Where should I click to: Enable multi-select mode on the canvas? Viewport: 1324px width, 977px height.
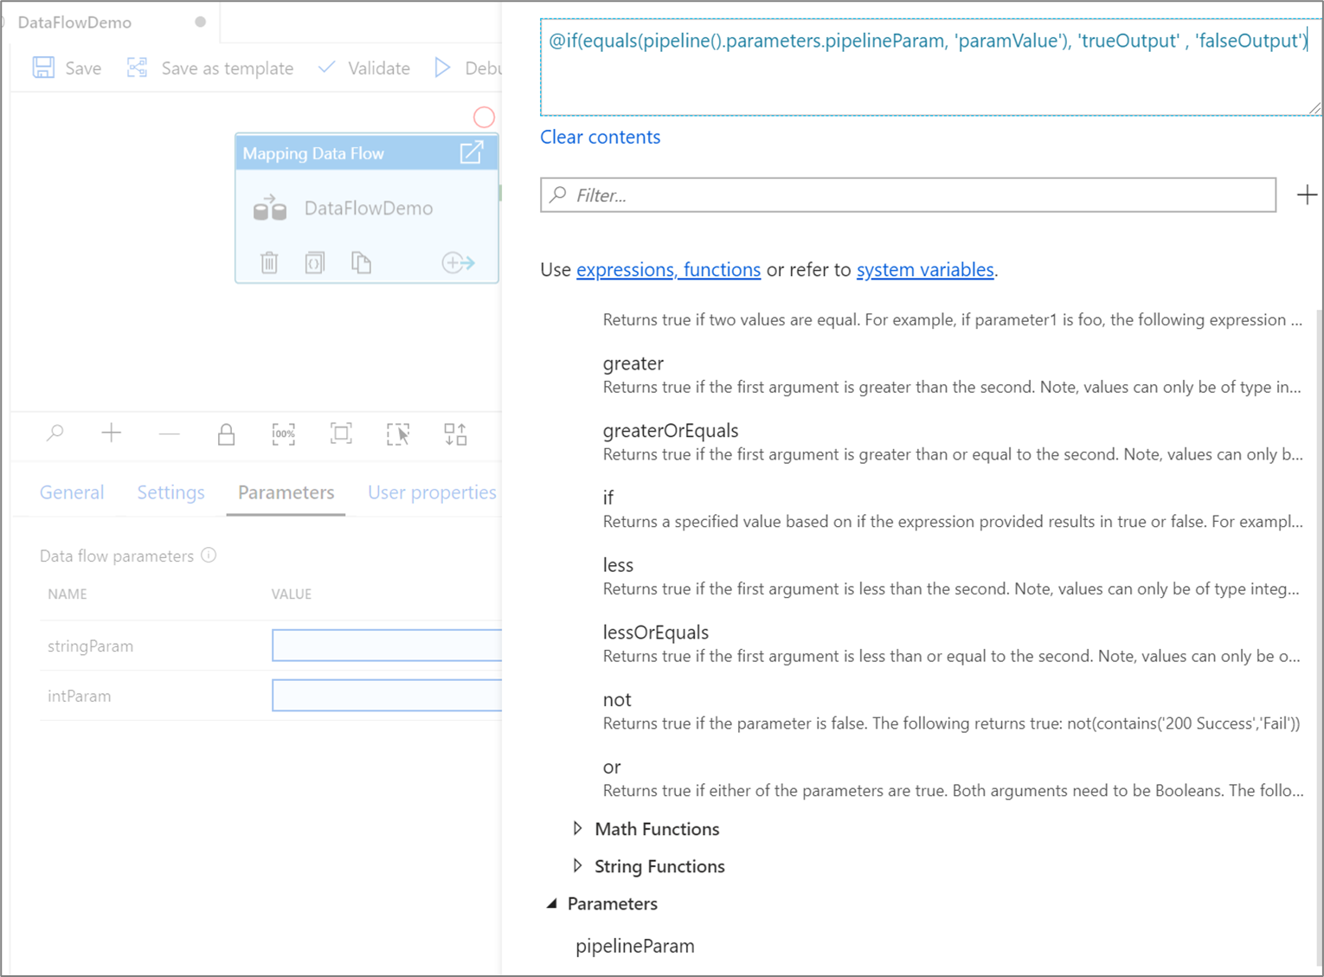tap(397, 434)
